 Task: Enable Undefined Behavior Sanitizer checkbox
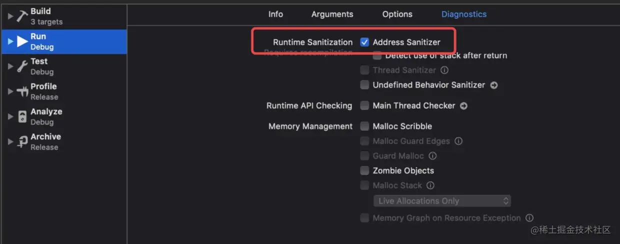[x=364, y=85]
